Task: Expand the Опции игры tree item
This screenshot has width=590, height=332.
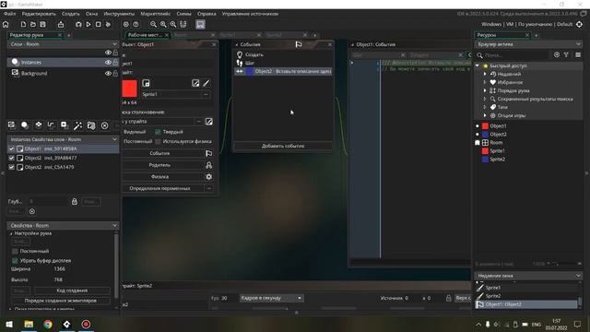Action: click(x=485, y=115)
